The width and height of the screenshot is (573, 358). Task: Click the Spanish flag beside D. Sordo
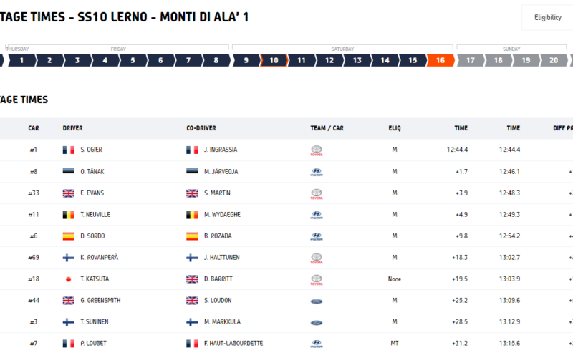(x=68, y=236)
